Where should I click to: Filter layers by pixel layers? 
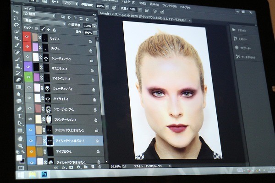(63, 17)
